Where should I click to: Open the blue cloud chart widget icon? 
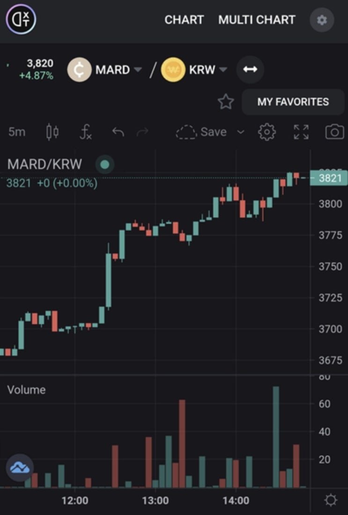pyautogui.click(x=20, y=467)
